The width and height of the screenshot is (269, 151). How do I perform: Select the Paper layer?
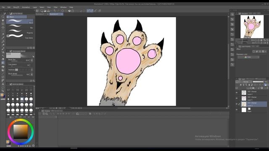click(254, 110)
